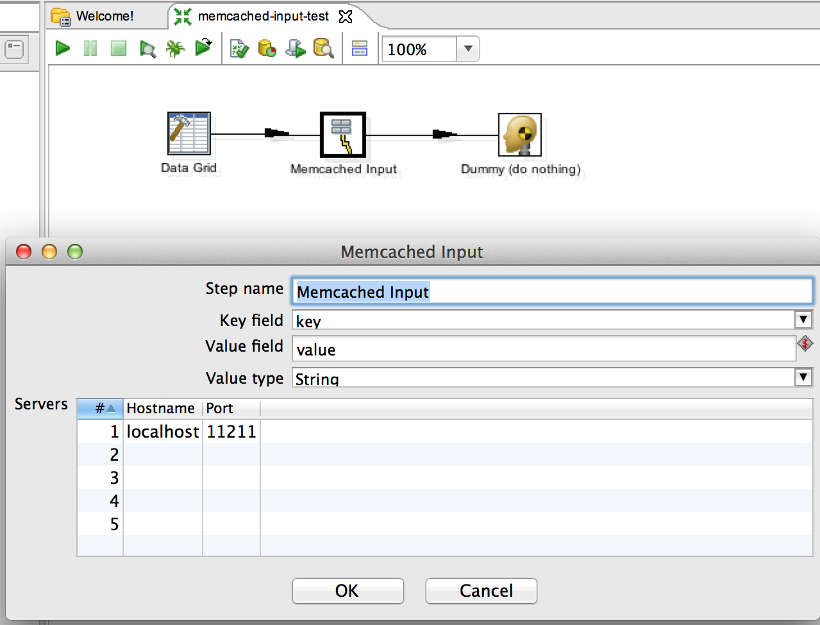Click the yellow minimize button of the dialog
The image size is (820, 625).
(49, 252)
